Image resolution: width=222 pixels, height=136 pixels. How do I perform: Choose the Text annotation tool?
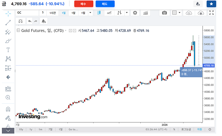[8, 50]
